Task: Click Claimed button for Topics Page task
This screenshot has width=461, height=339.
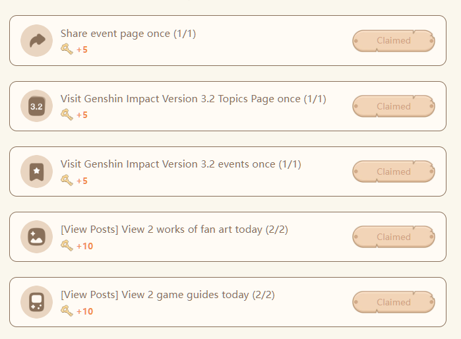Action: (x=394, y=106)
